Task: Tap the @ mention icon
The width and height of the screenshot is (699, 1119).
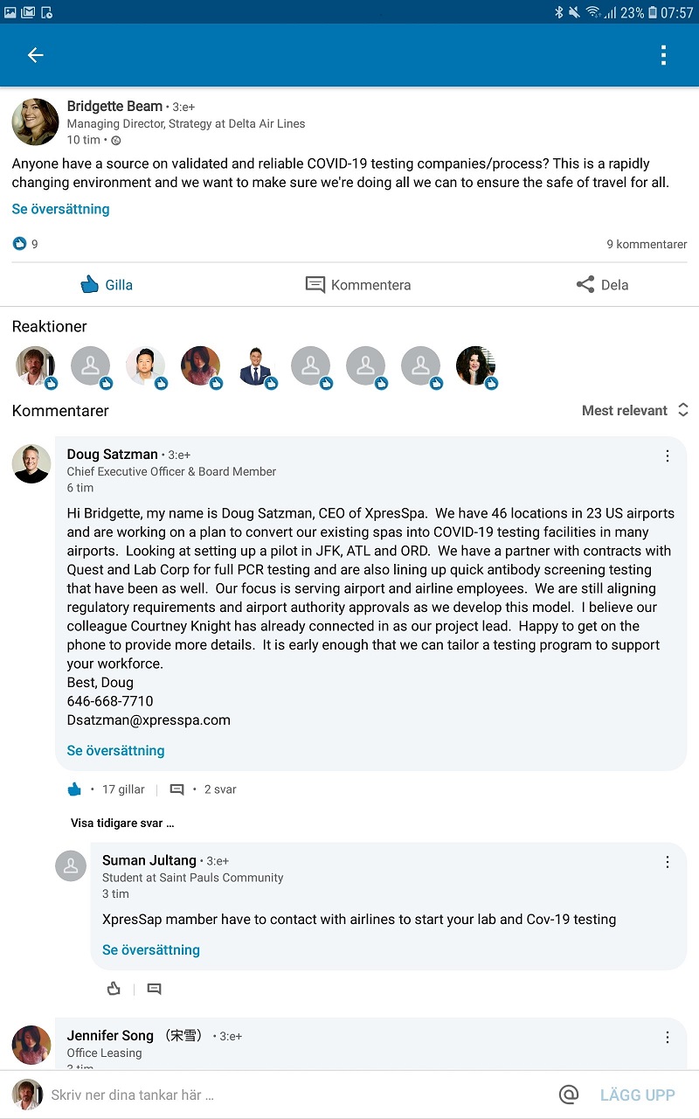Action: coord(569,1095)
